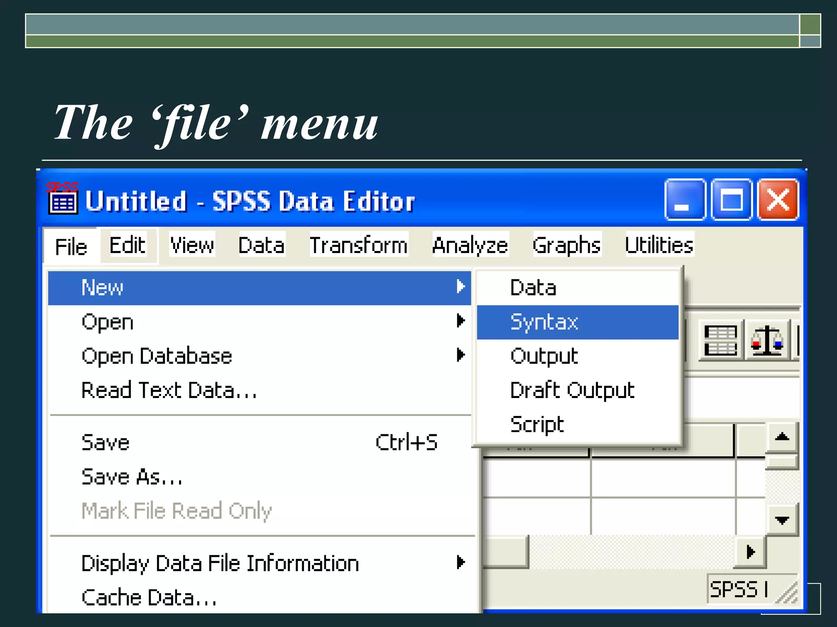
Task: Click the SPSS Data Editor title bar icon
Action: click(x=63, y=198)
